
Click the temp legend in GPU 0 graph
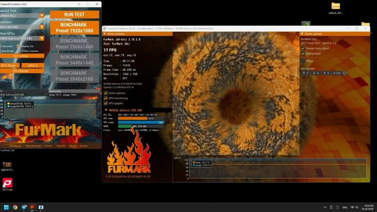[201, 163]
